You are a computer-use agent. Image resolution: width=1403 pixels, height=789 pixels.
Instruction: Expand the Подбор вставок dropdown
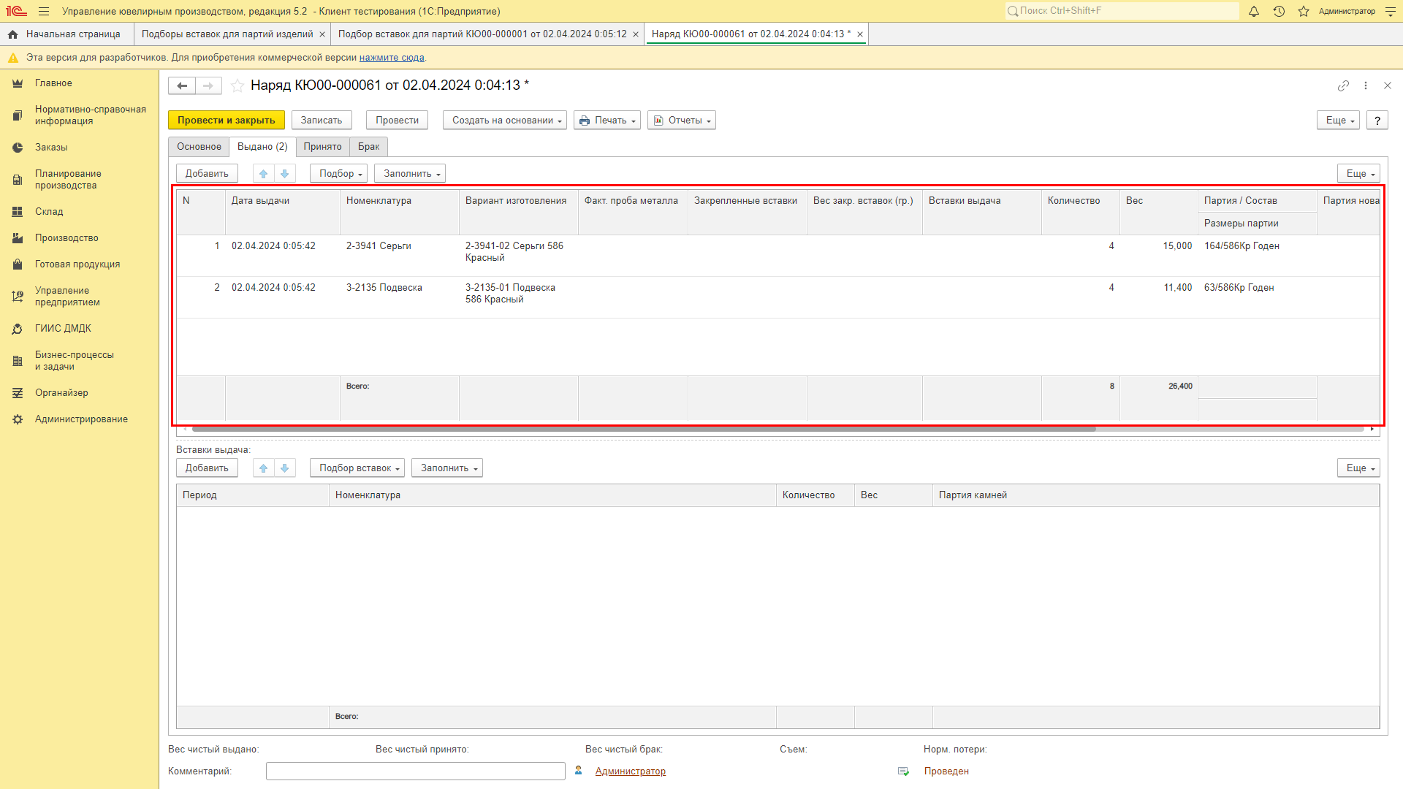click(357, 468)
